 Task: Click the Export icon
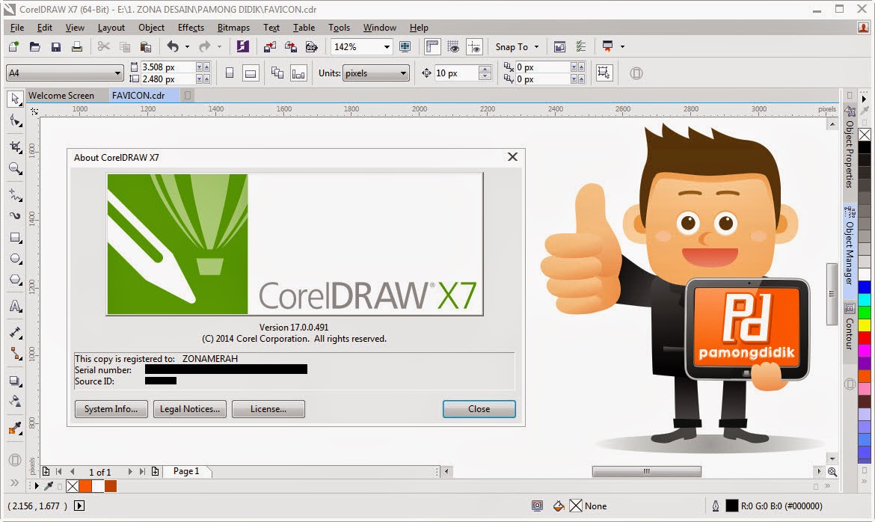coord(291,47)
